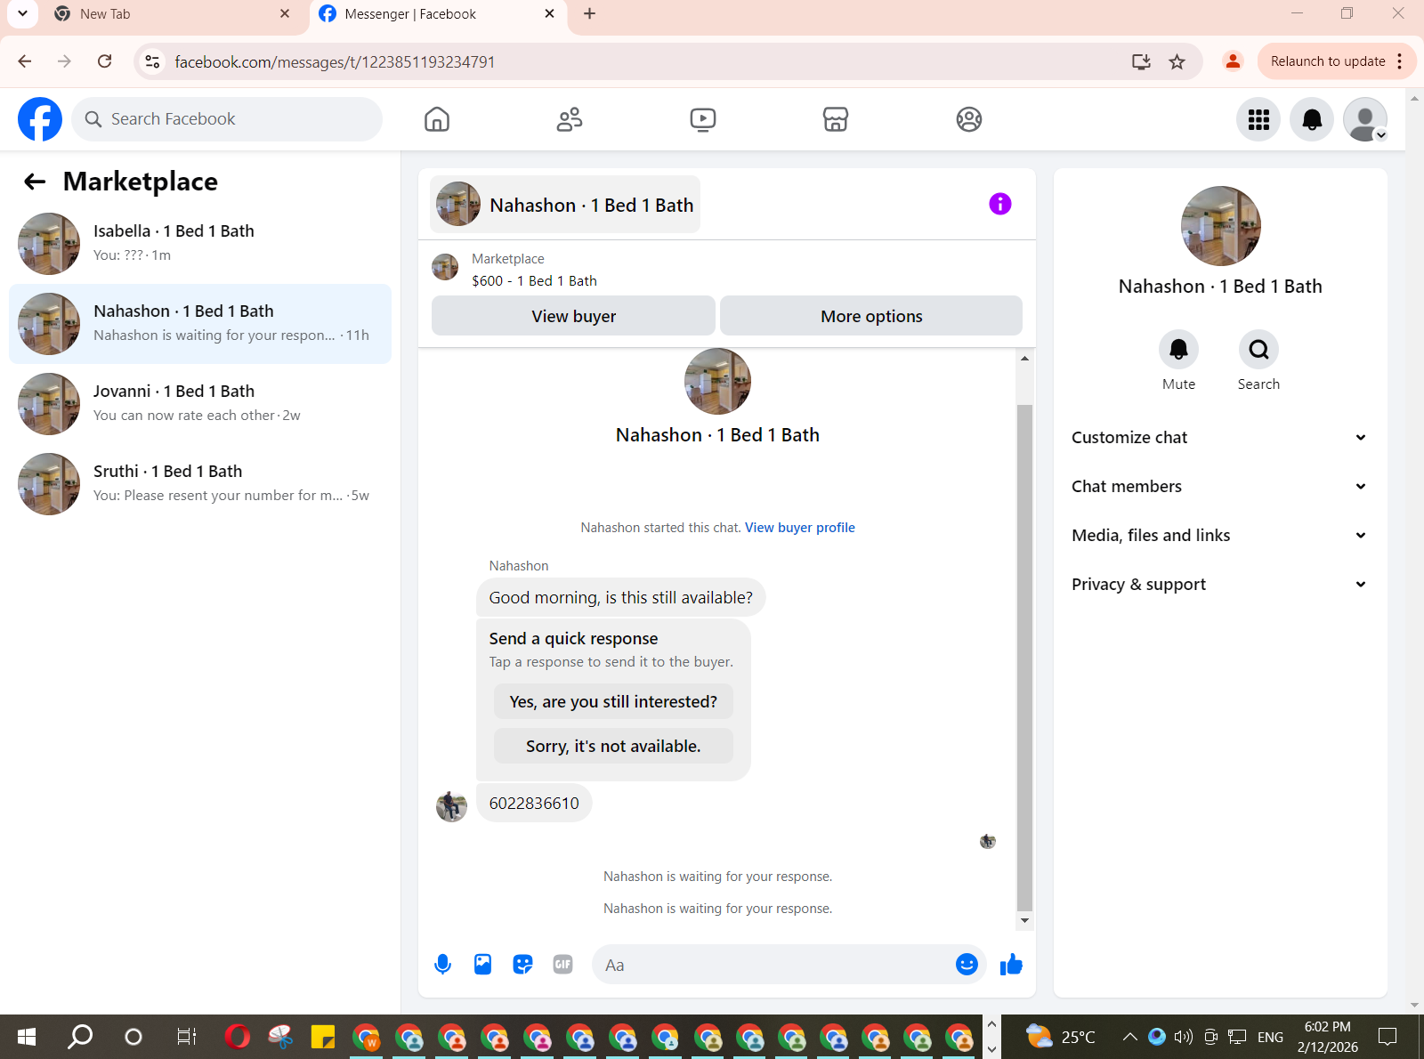This screenshot has height=1059, width=1424.
Task: Follow the View buyer profile link
Action: click(800, 528)
